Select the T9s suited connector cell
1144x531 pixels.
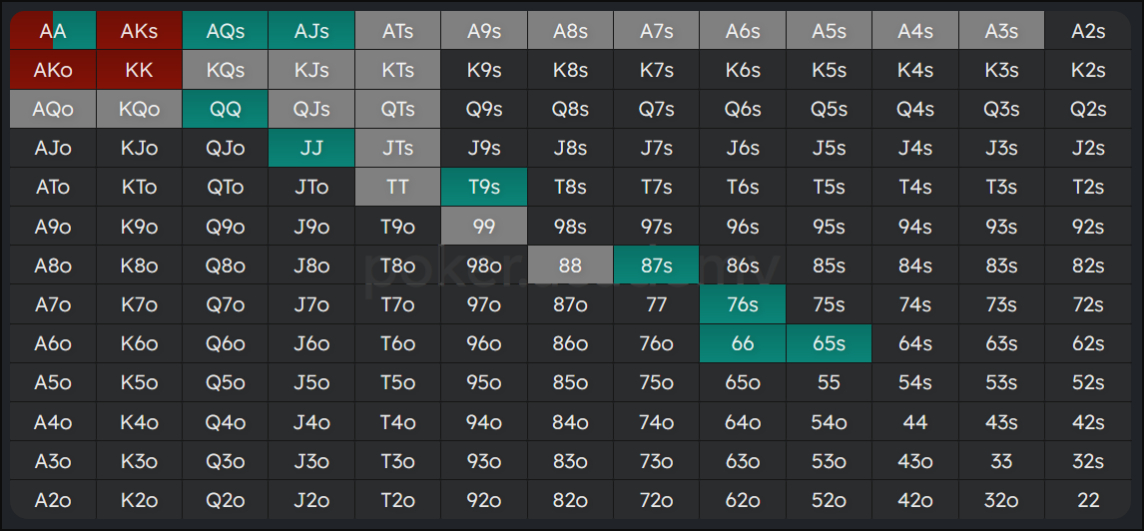pyautogui.click(x=484, y=188)
